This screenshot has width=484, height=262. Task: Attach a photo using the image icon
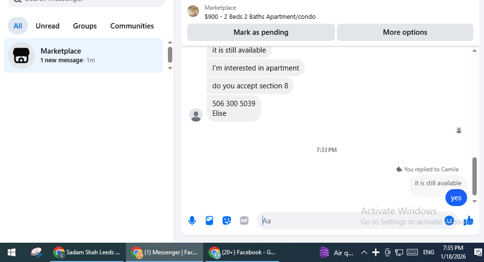click(x=209, y=221)
